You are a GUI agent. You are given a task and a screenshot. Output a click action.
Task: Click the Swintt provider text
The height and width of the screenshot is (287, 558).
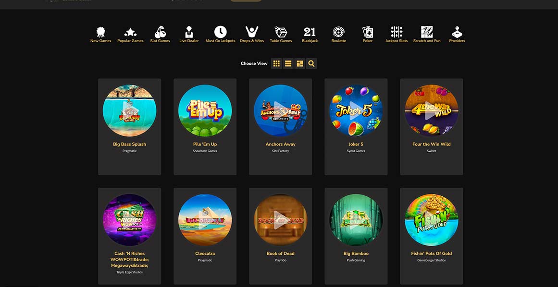pyautogui.click(x=431, y=151)
